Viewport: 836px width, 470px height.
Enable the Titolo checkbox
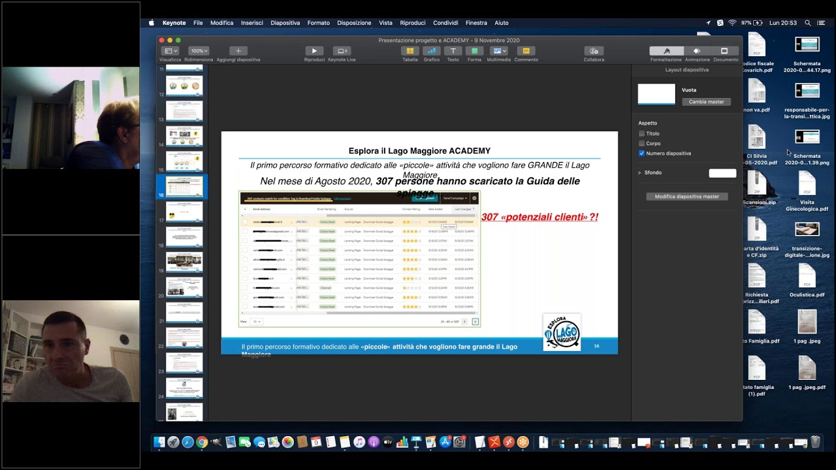[x=642, y=134]
